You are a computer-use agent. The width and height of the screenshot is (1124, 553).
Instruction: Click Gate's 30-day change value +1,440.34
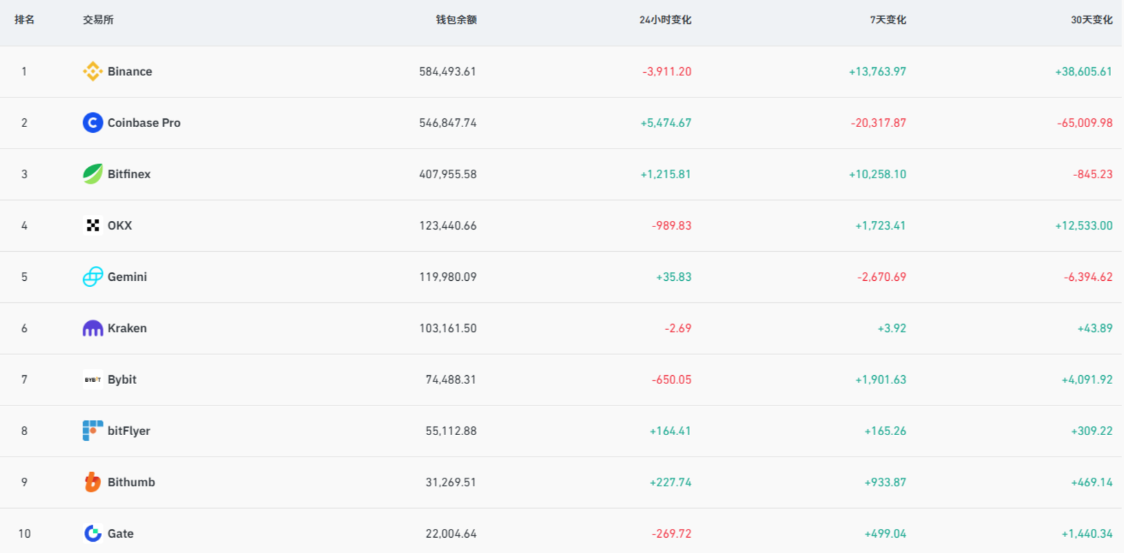click(1086, 533)
